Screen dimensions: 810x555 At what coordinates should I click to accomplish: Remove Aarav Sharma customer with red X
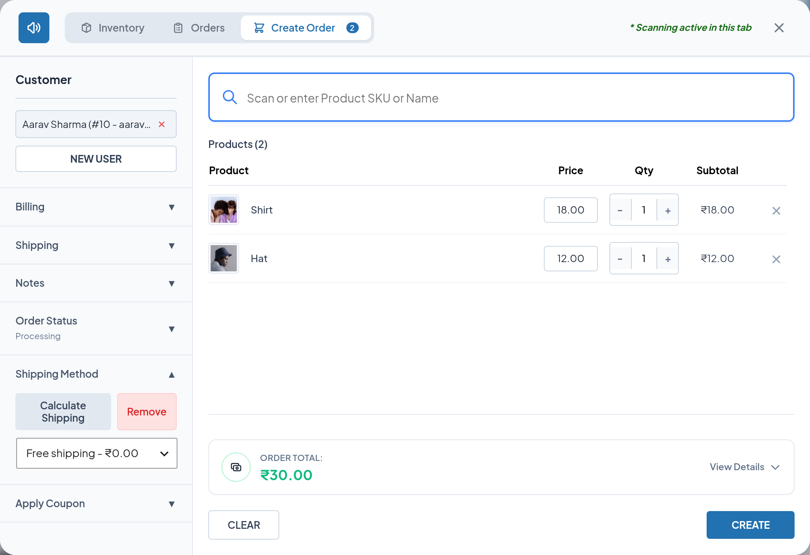[x=162, y=124]
